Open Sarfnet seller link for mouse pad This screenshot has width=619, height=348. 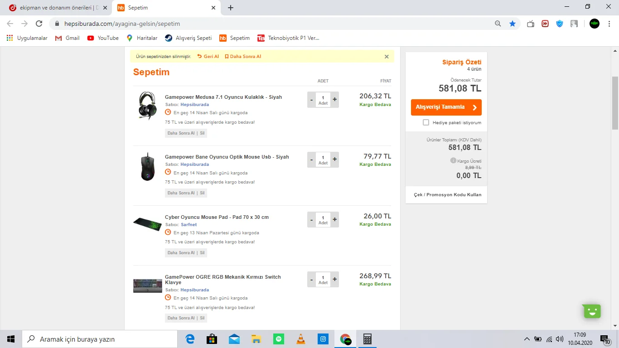point(189,224)
